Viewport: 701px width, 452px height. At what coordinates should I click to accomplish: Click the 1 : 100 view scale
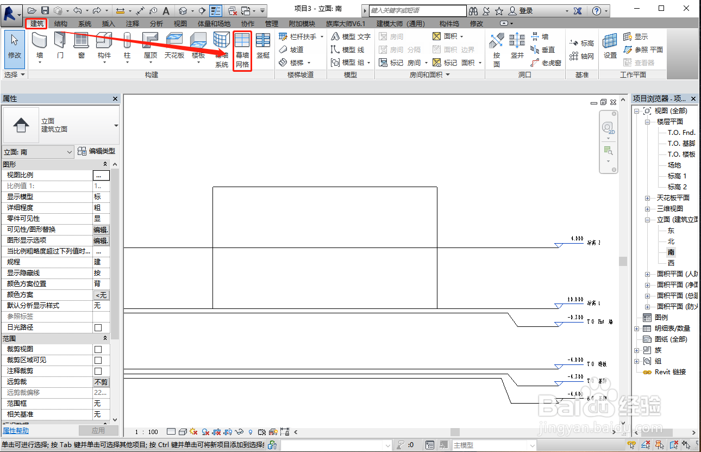[146, 432]
